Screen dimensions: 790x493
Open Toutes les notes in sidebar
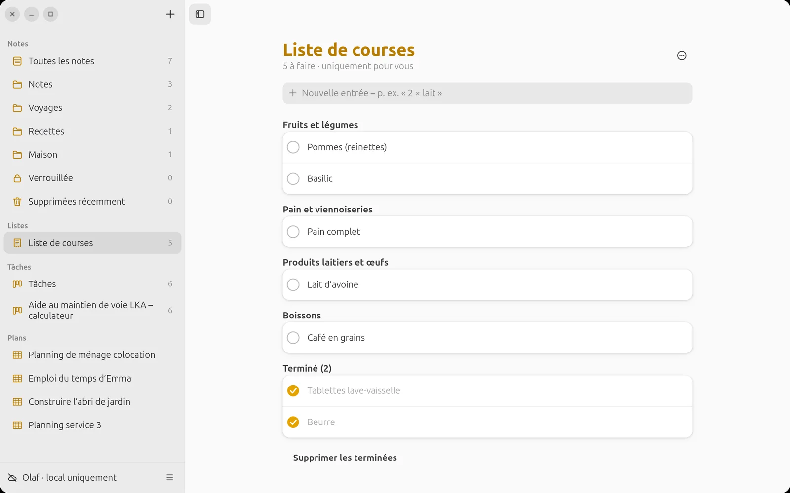tap(92, 61)
